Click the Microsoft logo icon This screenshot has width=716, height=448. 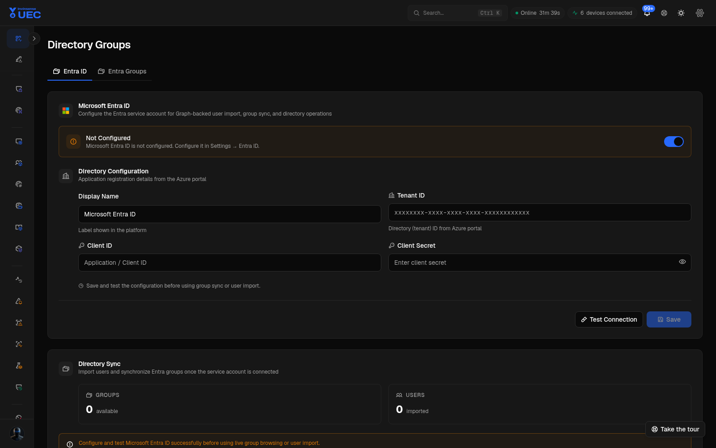point(66,110)
